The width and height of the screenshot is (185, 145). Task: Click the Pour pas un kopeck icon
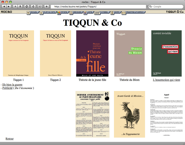pos(124,13)
